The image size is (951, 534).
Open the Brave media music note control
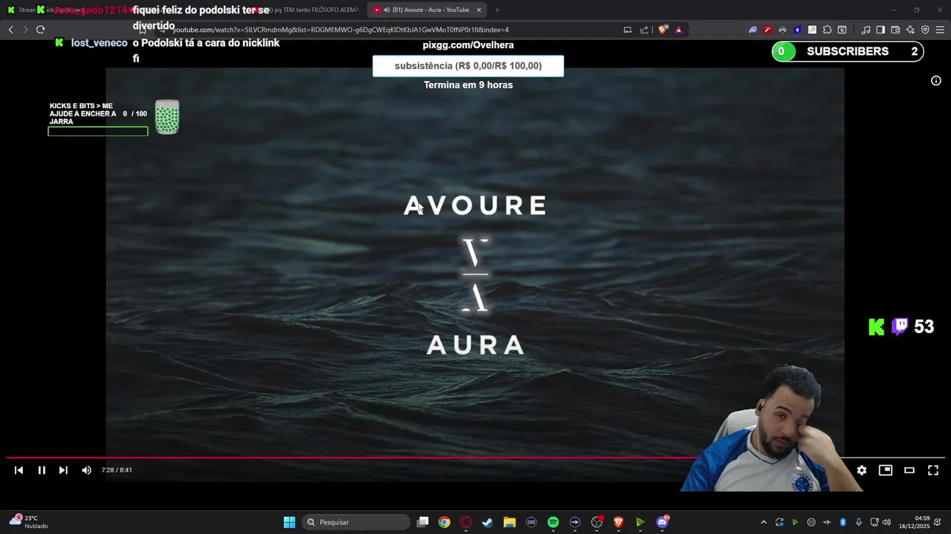tap(866, 30)
